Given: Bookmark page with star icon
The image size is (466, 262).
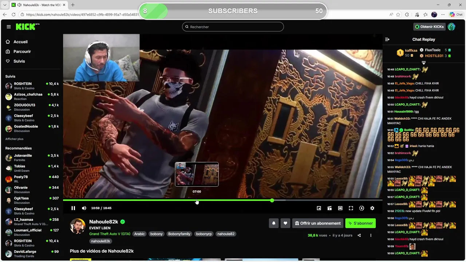Looking at the screenshot, I should pos(398,15).
